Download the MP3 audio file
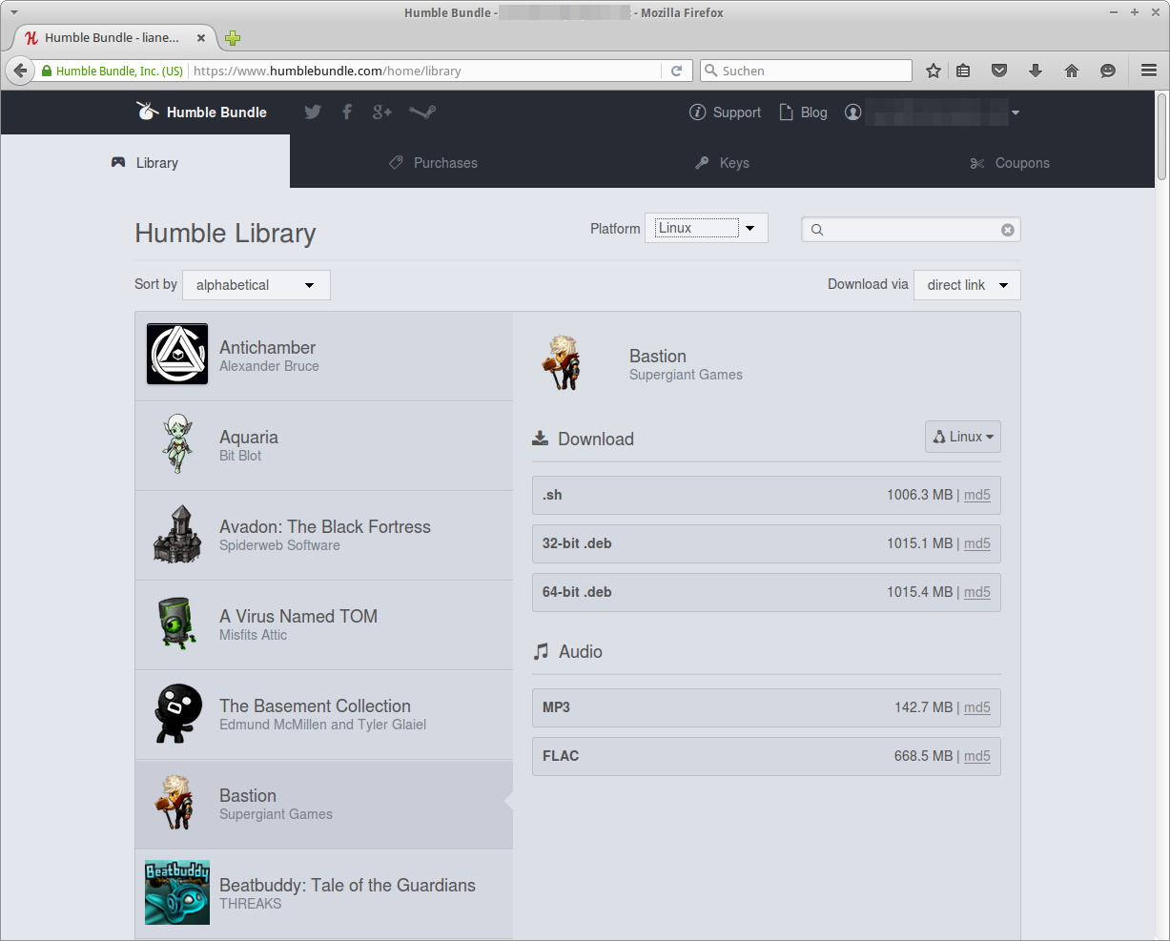 pos(556,707)
